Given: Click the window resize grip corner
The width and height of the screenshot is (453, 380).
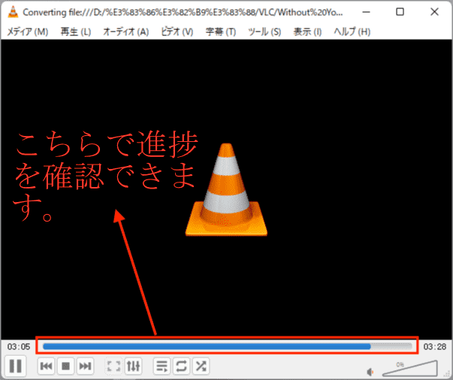Looking at the screenshot, I should pyautogui.click(x=448, y=375).
